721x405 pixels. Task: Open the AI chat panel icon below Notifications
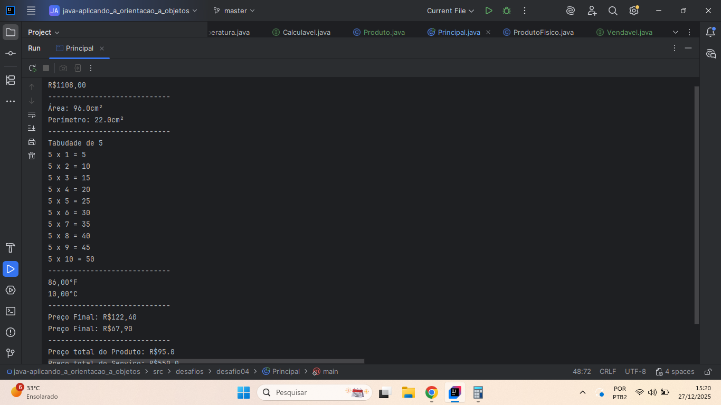(x=710, y=53)
